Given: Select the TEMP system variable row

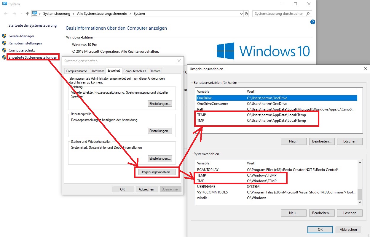Looking at the screenshot, I should pyautogui.click(x=276, y=175).
